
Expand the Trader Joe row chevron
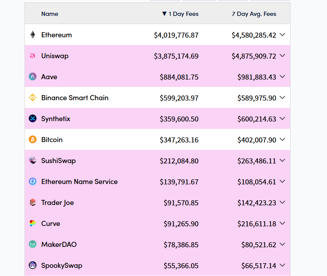click(282, 202)
